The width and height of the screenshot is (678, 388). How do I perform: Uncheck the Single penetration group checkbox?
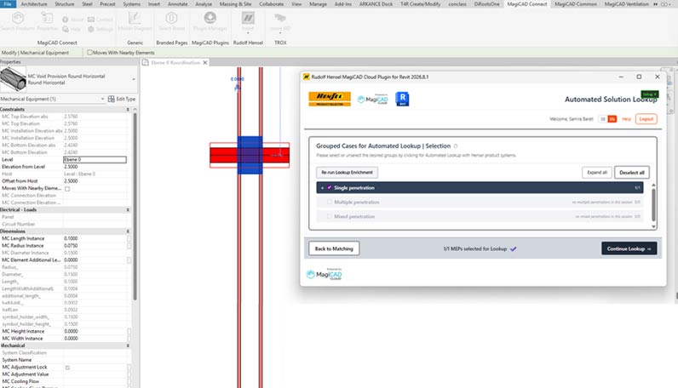pos(330,187)
